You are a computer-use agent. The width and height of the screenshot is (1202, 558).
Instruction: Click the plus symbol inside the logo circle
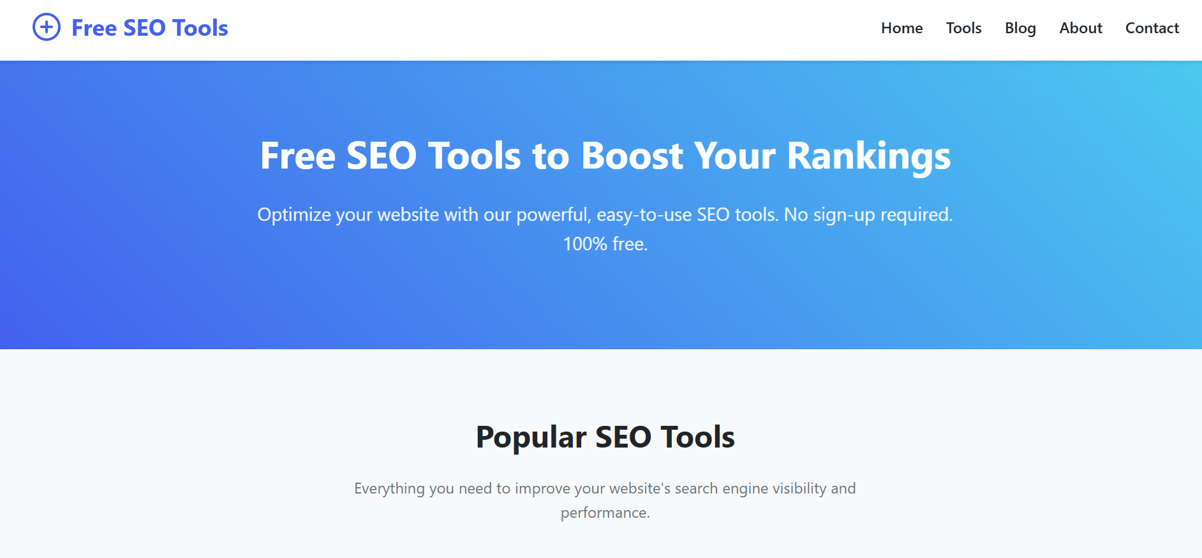pos(45,27)
